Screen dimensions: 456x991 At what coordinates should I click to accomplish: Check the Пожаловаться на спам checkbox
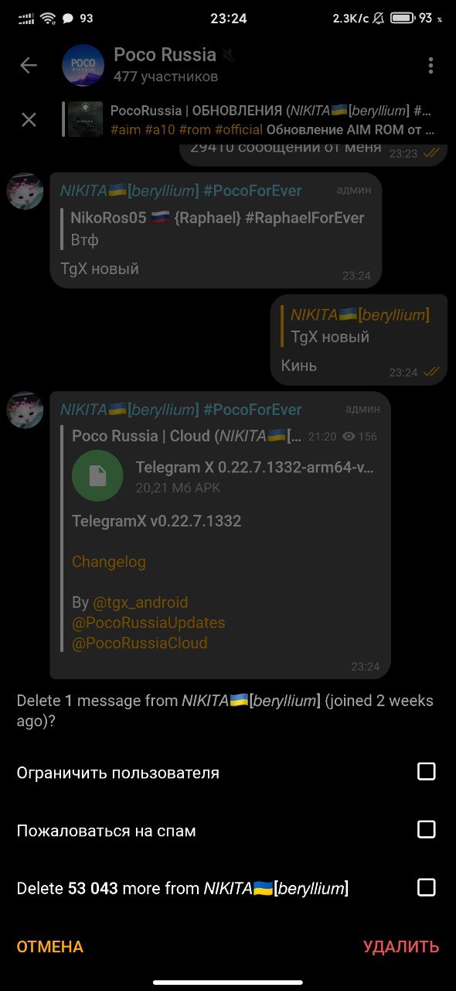pos(427,829)
